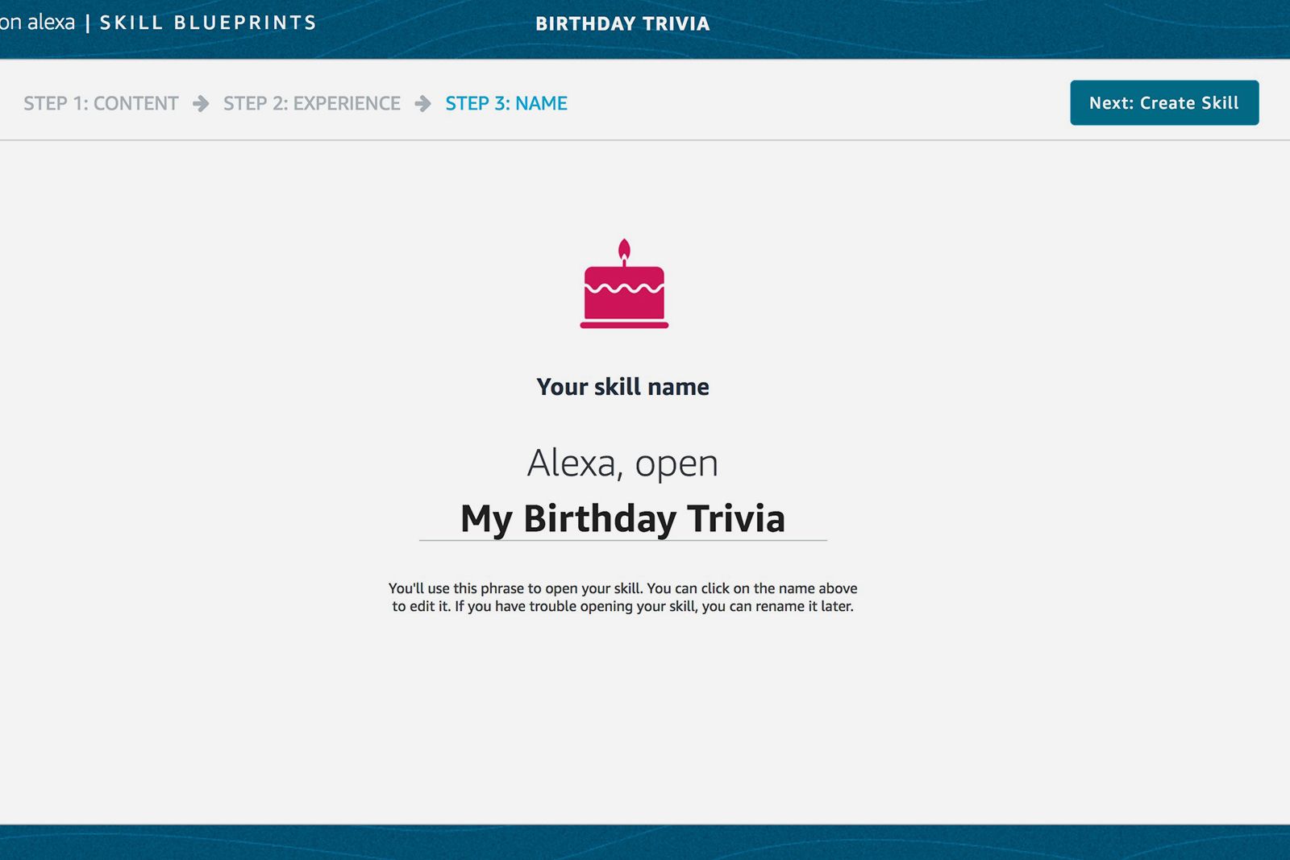The height and width of the screenshot is (860, 1290).
Task: Return to Step 2: Experience
Action: [311, 103]
